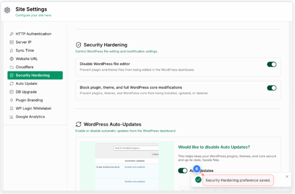Click 'Would like to disable Auto Updates?' heading
This screenshot has width=295, height=194.
click(x=214, y=147)
